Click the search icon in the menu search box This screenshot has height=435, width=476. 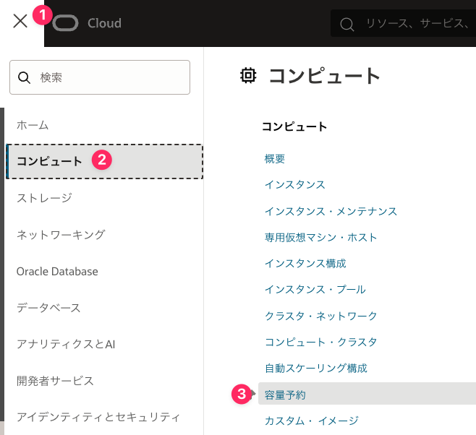(x=24, y=77)
